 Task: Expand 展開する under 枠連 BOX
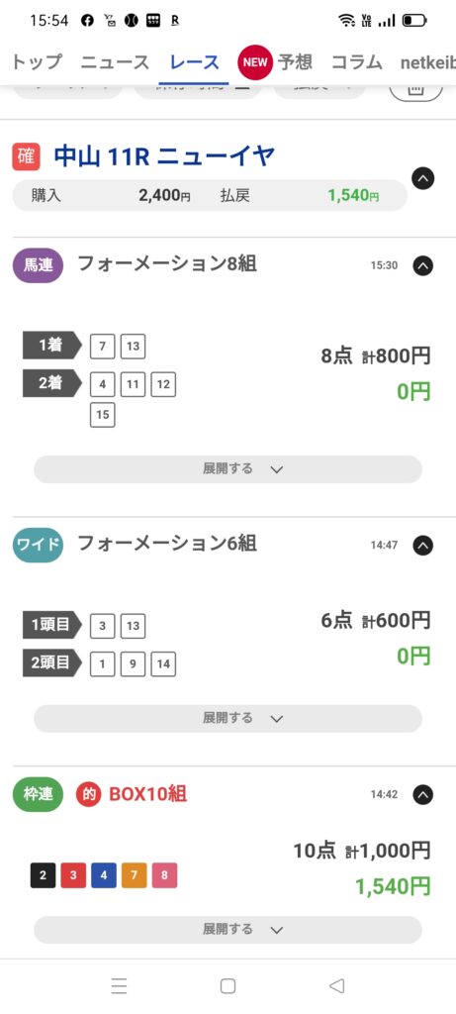point(228,929)
